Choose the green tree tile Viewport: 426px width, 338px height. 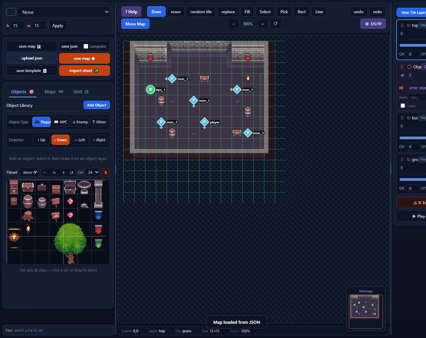pyautogui.click(x=70, y=243)
